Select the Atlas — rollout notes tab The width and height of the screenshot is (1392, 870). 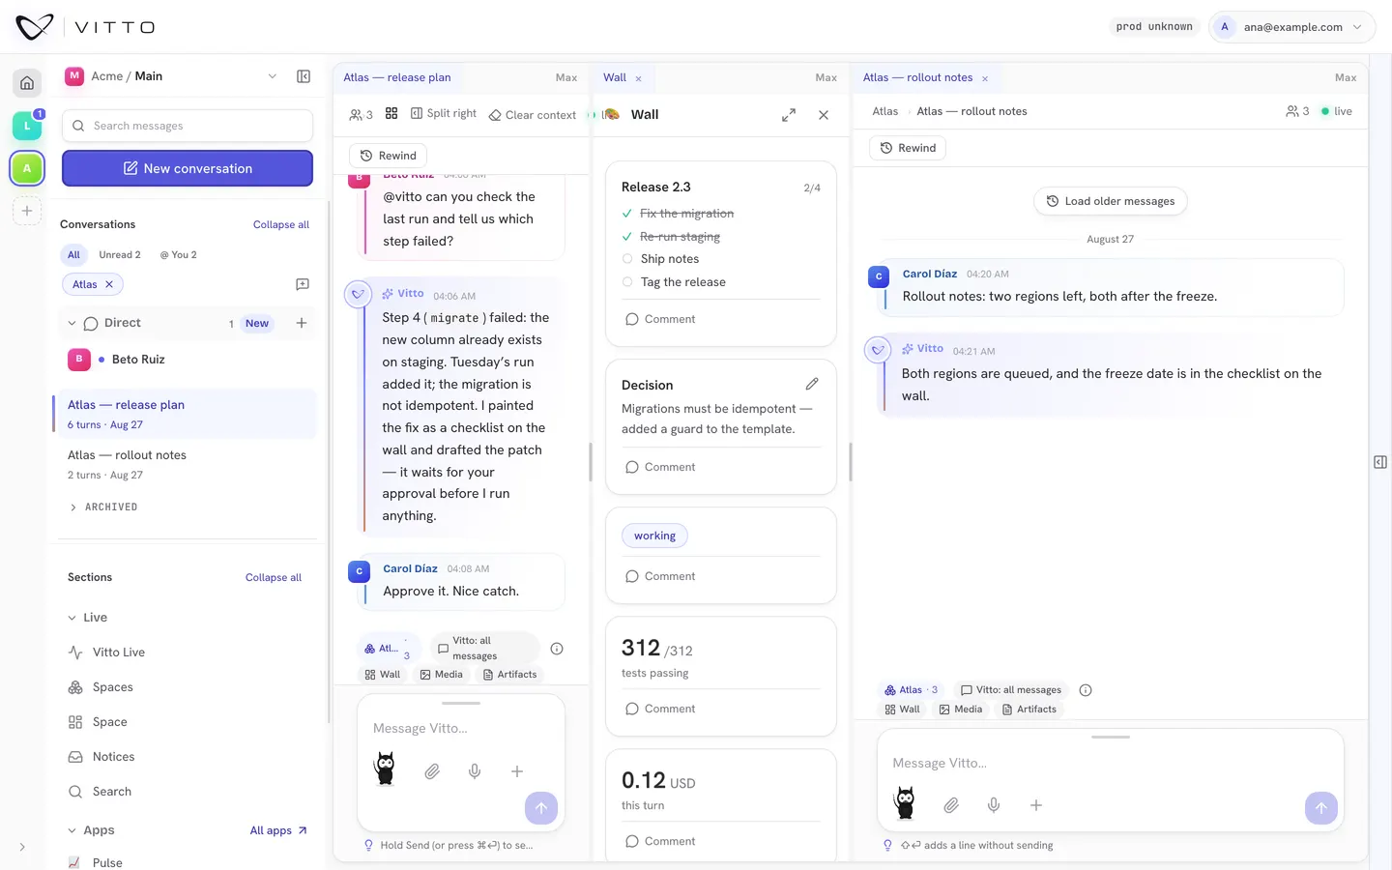918,77
